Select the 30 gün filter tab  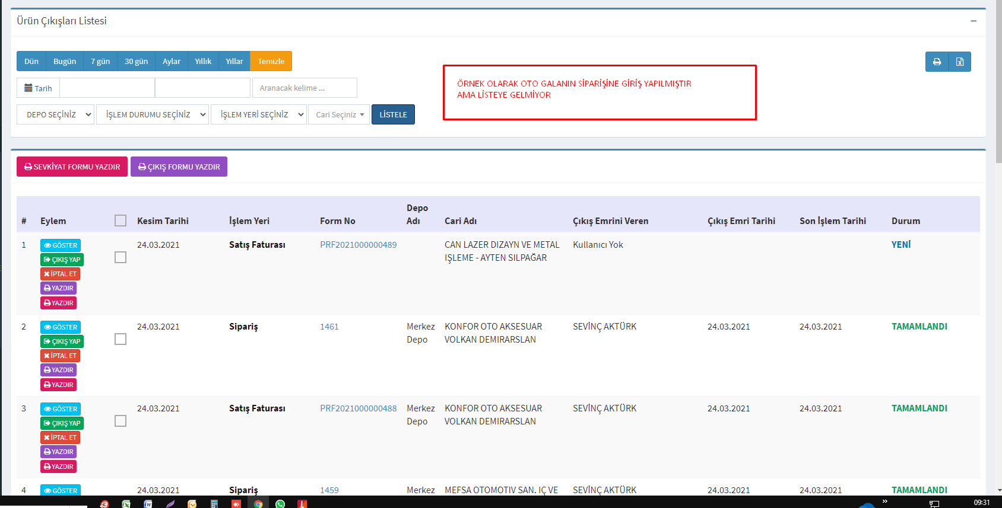136,61
